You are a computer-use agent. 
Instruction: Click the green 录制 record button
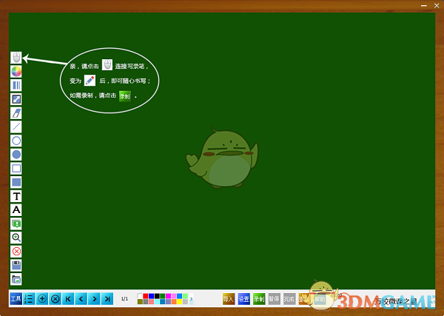(x=259, y=299)
